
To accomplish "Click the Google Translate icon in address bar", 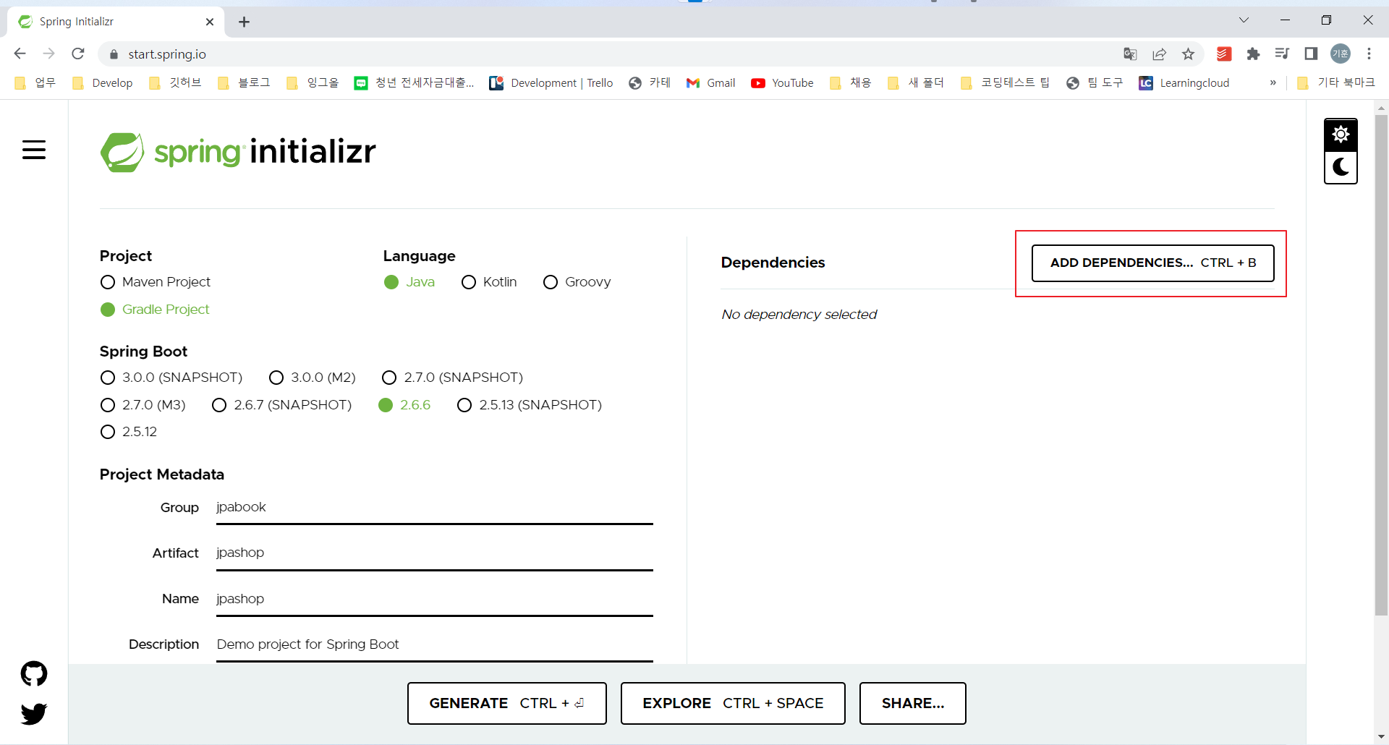I will point(1130,54).
